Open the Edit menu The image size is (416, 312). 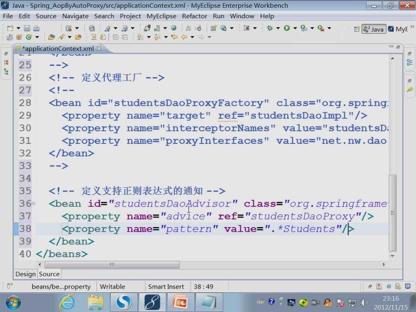pyautogui.click(x=24, y=16)
